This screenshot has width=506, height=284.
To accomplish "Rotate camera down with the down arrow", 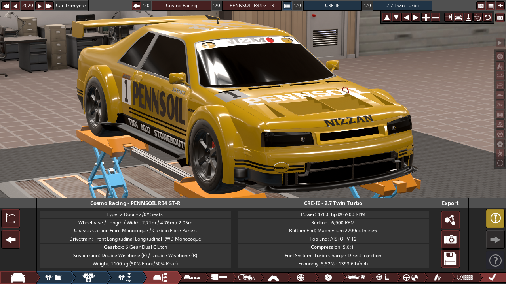I will click(x=396, y=17).
